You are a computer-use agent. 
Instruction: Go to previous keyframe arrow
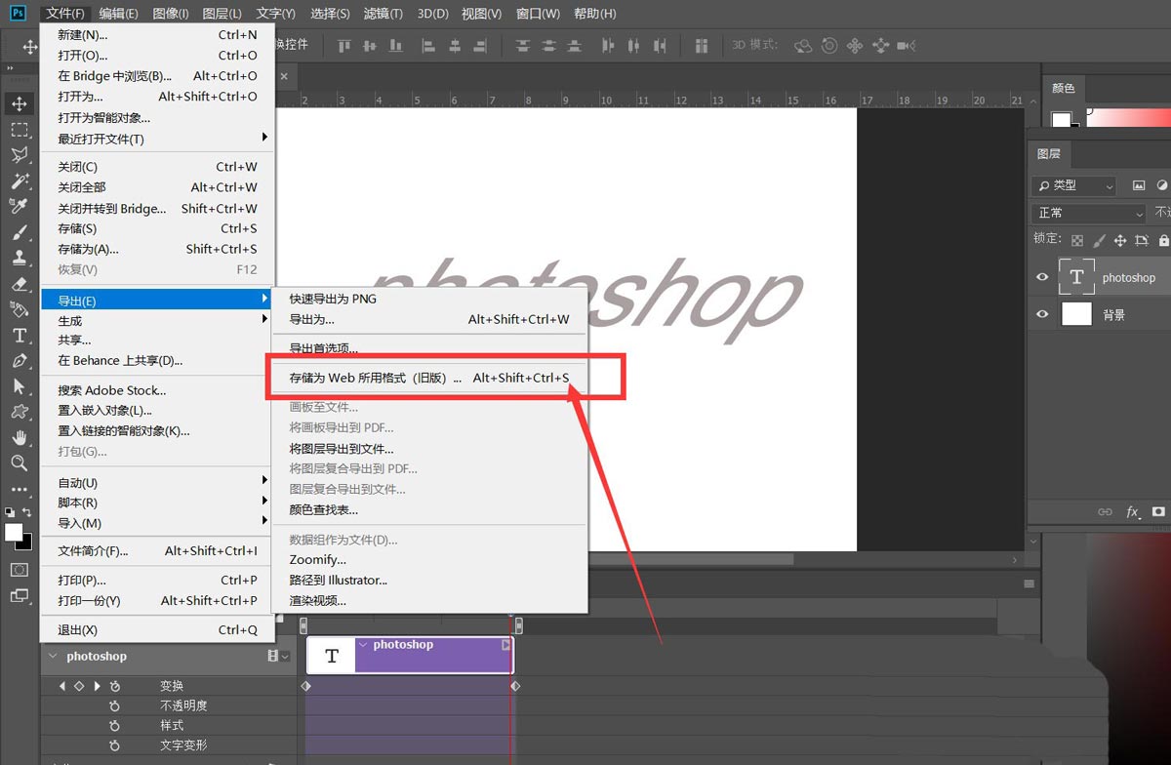(x=63, y=686)
